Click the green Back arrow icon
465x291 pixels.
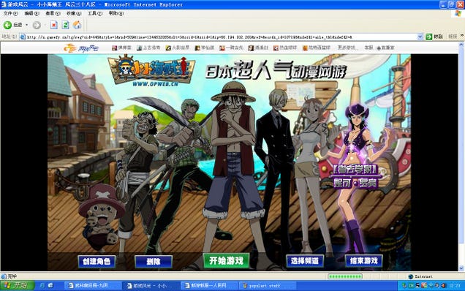(x=7, y=25)
